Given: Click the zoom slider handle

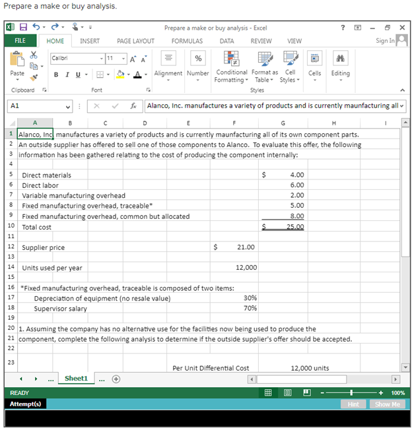Looking at the screenshot, I should pos(351,393).
